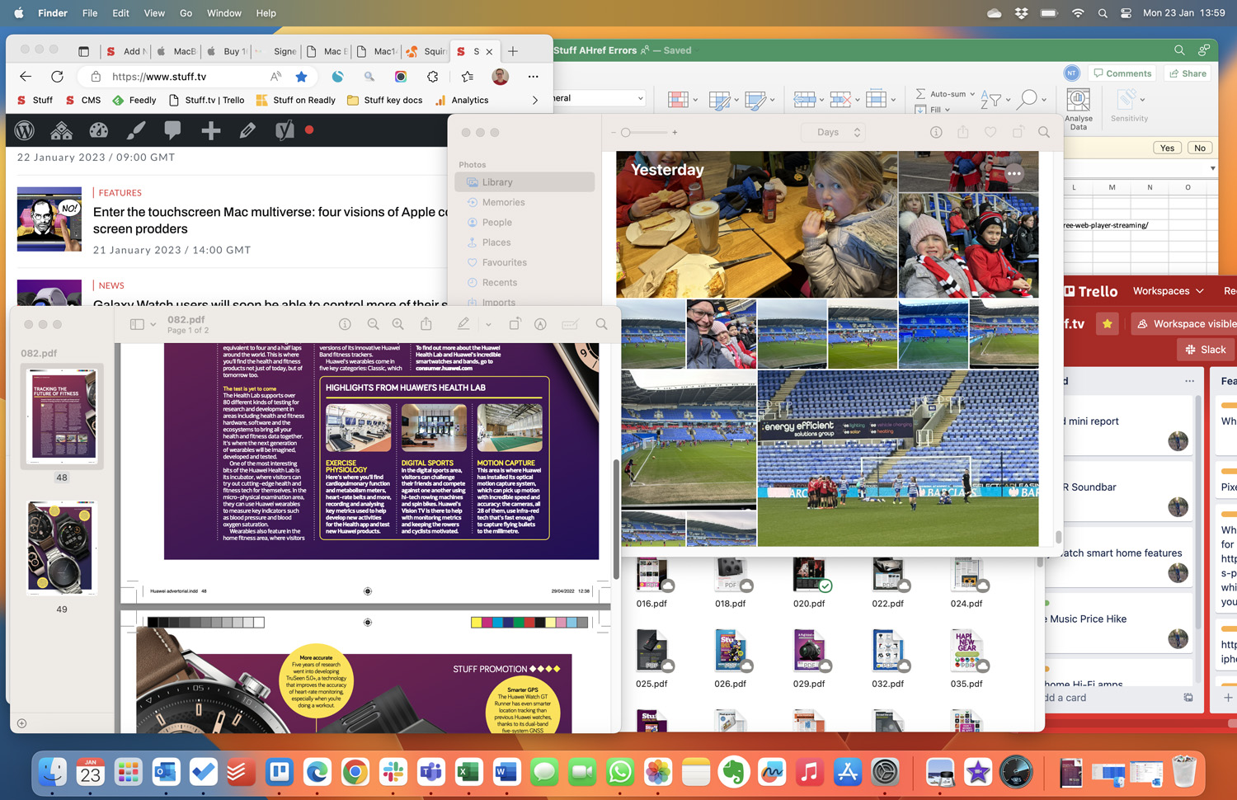This screenshot has width=1237, height=800.
Task: Open Analyse Data in Excel ribbon
Action: 1079,110
